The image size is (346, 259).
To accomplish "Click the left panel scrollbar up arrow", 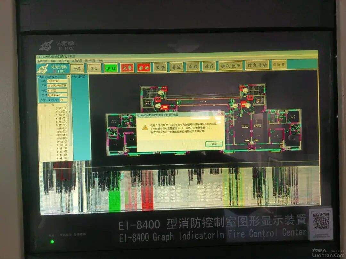I will pyautogui.click(x=69, y=76).
